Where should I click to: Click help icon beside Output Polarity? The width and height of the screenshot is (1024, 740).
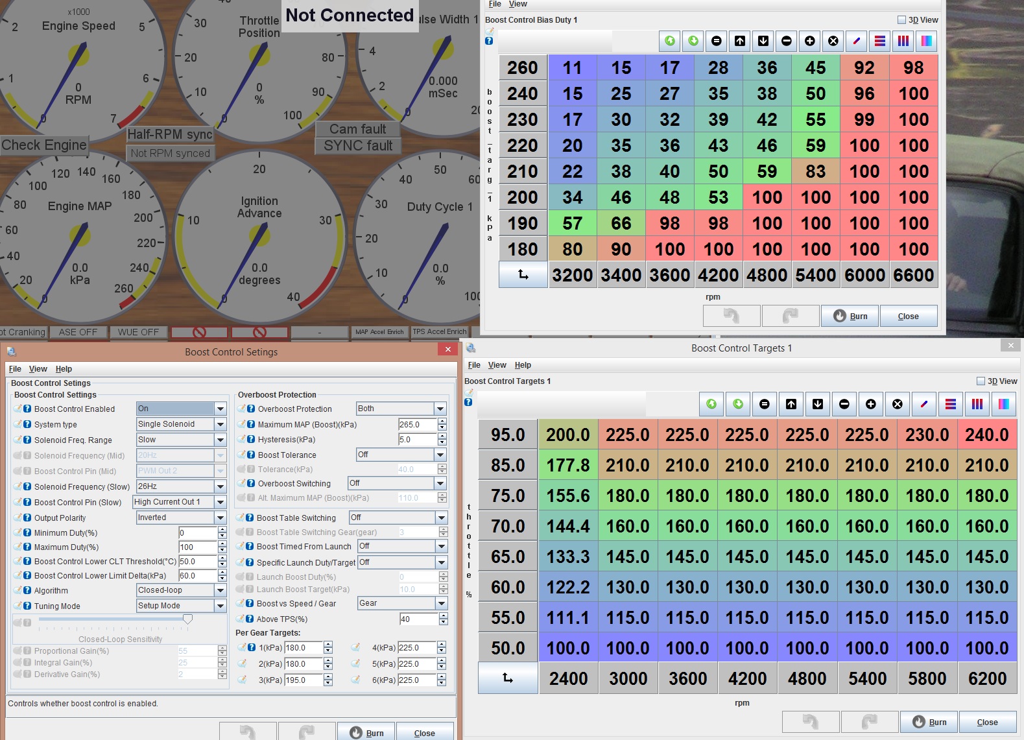tap(27, 518)
